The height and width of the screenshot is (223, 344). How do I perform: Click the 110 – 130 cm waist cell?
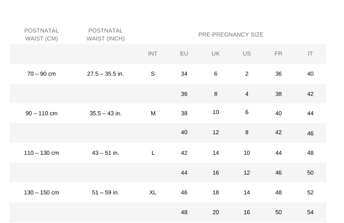click(x=41, y=153)
